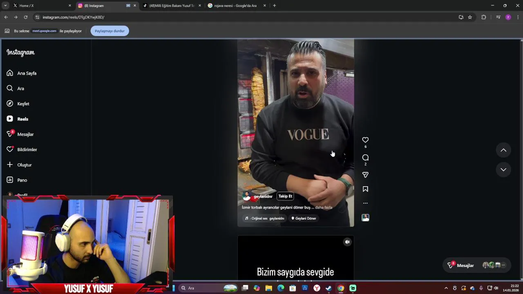523x294 pixels.
Task: Open Bildirimler notifications
Action: click(22, 149)
